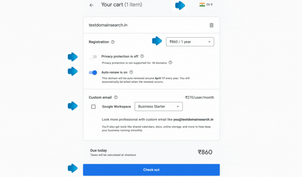Click the ₹860 due today total
Screen dimensions: 302x177
205,152
